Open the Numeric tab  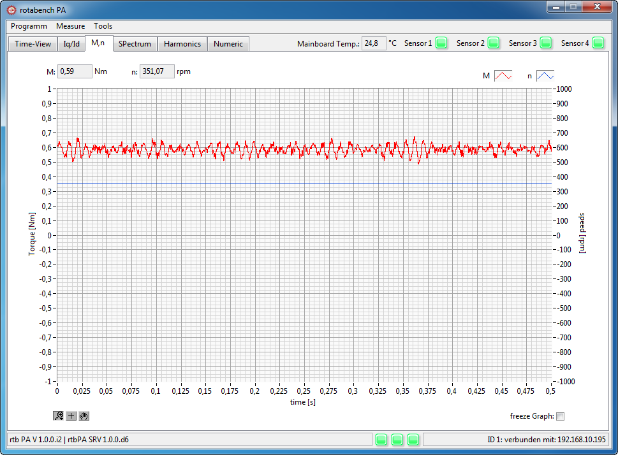228,44
